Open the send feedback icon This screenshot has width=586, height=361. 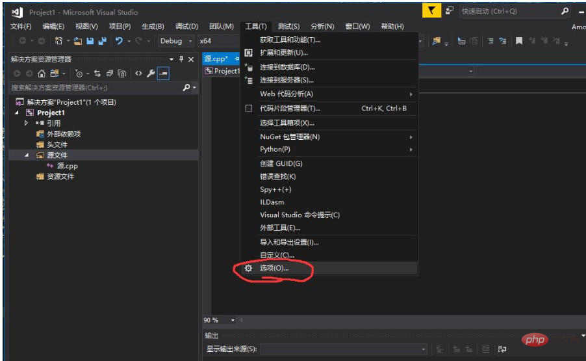coord(450,11)
